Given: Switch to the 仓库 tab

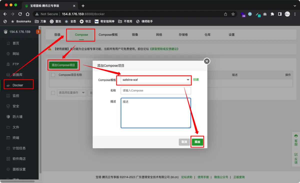Looking at the screenshot, I should (x=207, y=35).
